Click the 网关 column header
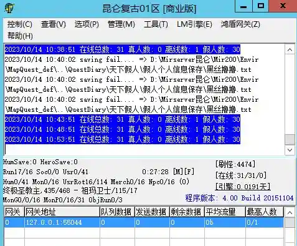Screen dimensions: 297x246 pos(14,212)
